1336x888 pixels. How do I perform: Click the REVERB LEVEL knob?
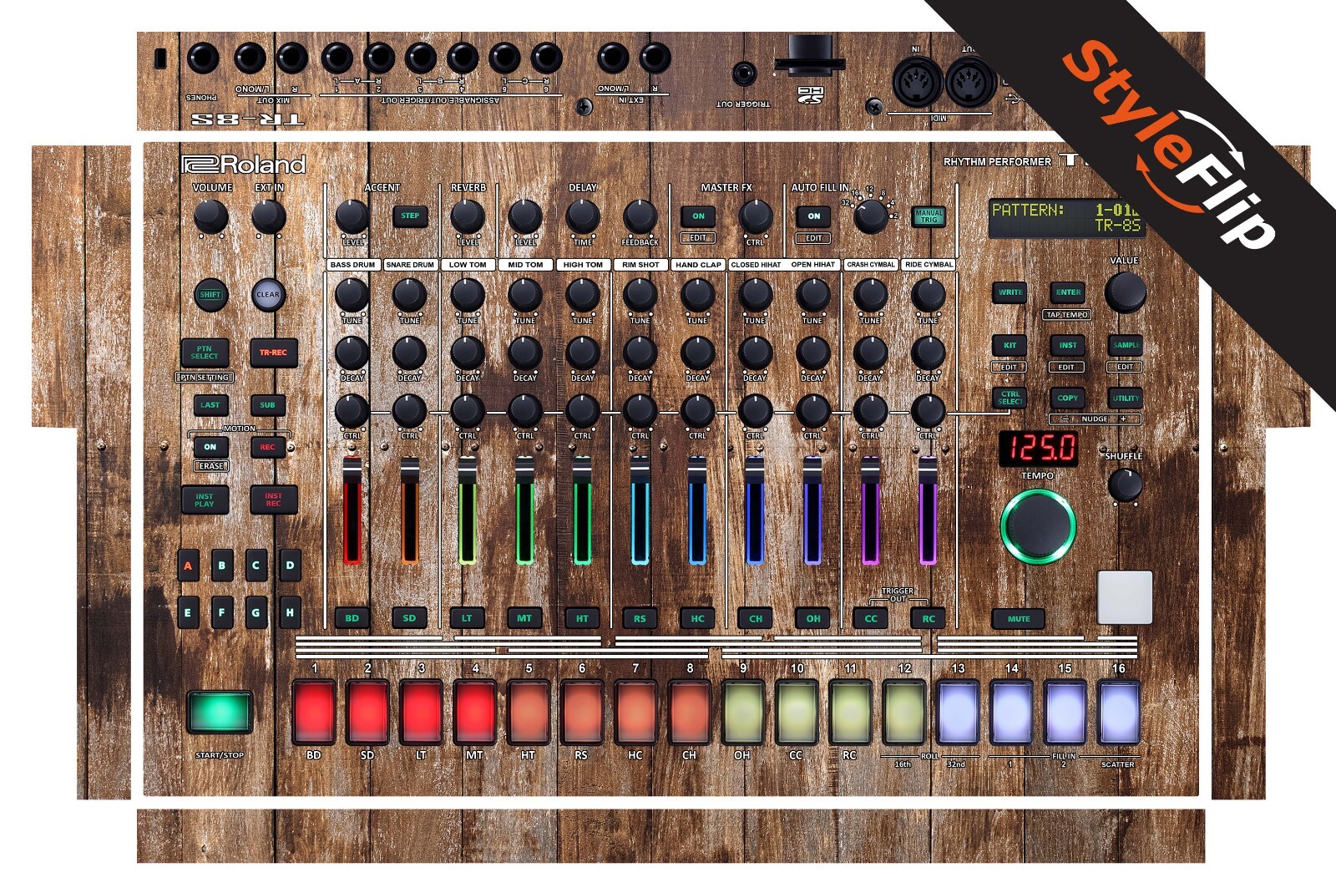click(468, 217)
